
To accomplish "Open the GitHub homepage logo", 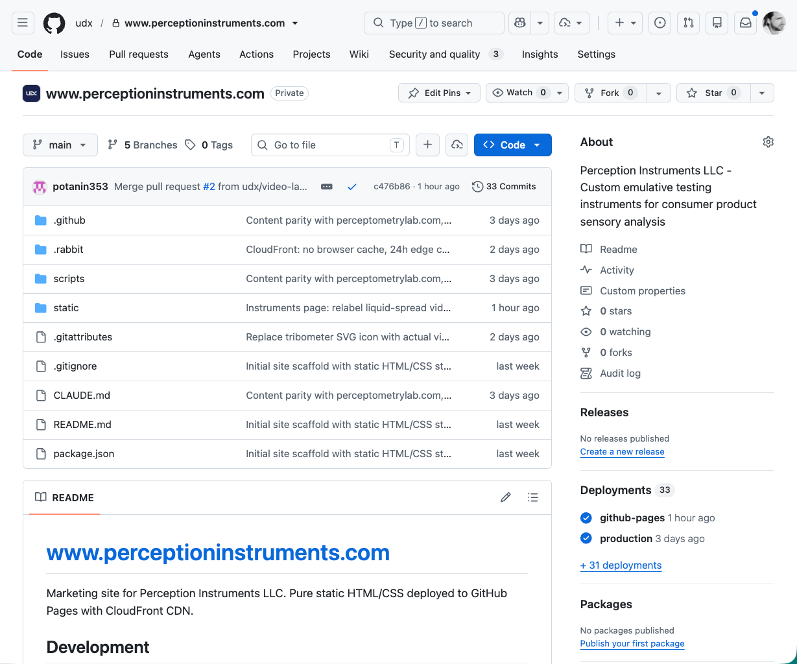I will pyautogui.click(x=54, y=23).
